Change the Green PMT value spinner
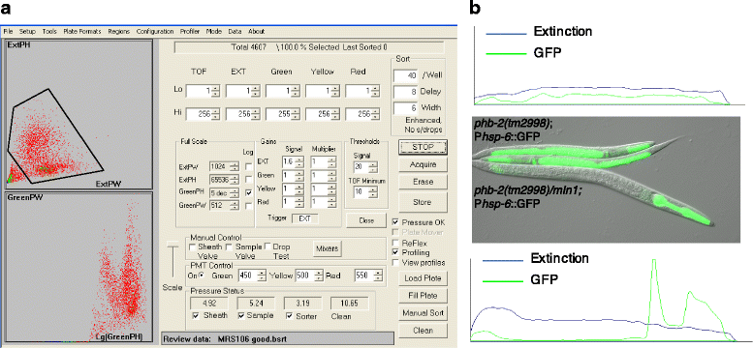The height and width of the screenshot is (348, 753). pos(263,275)
